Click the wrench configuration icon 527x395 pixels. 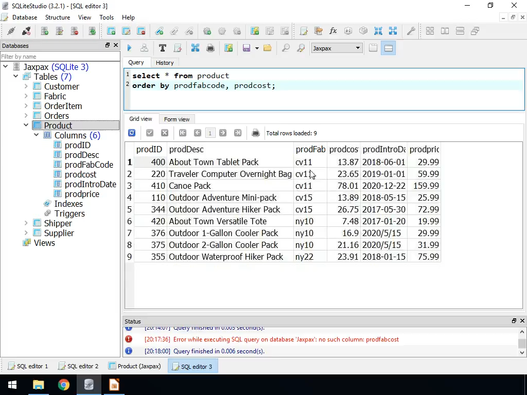pyautogui.click(x=411, y=31)
